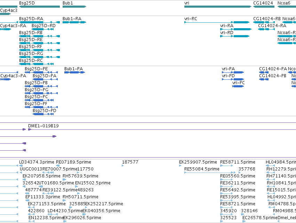Click feature 422860

point(31,214)
